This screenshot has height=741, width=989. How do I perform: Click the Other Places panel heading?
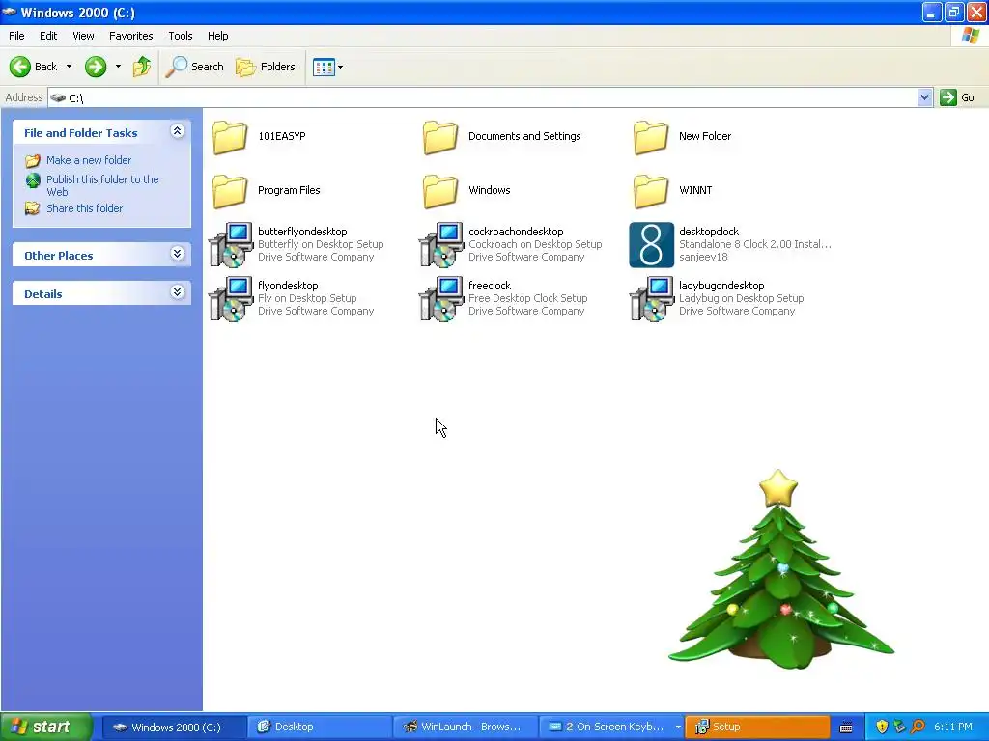point(59,255)
